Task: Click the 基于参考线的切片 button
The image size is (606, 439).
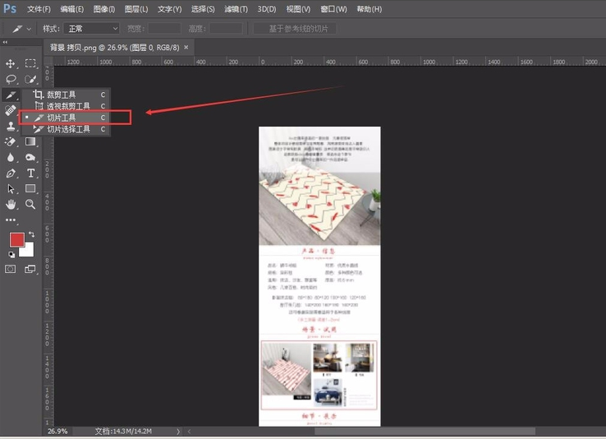Action: tap(296, 29)
